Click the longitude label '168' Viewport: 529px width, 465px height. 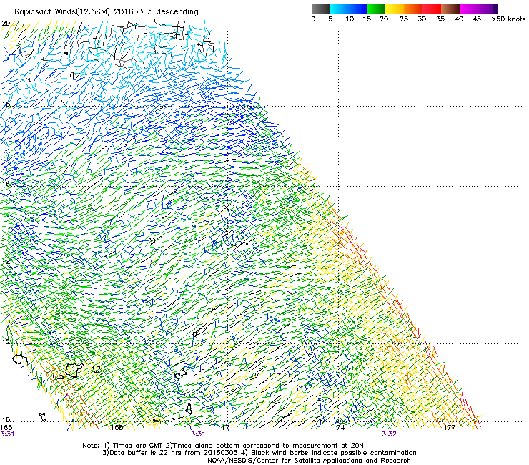click(x=117, y=428)
